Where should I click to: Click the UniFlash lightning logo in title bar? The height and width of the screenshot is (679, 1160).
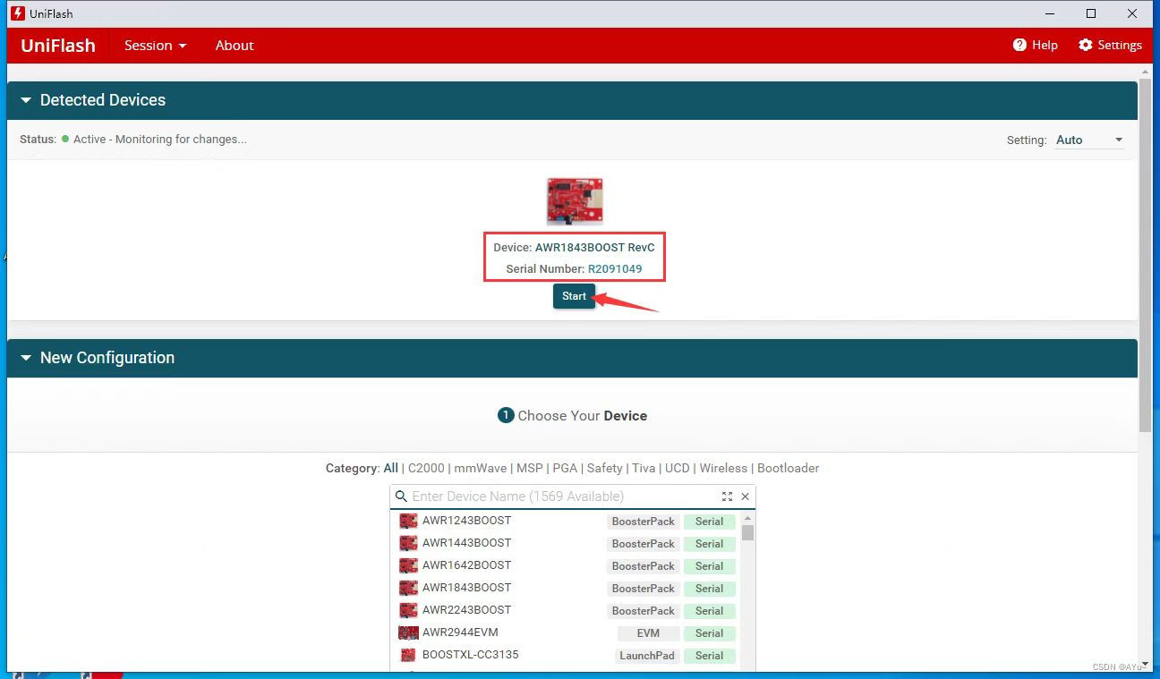click(17, 13)
